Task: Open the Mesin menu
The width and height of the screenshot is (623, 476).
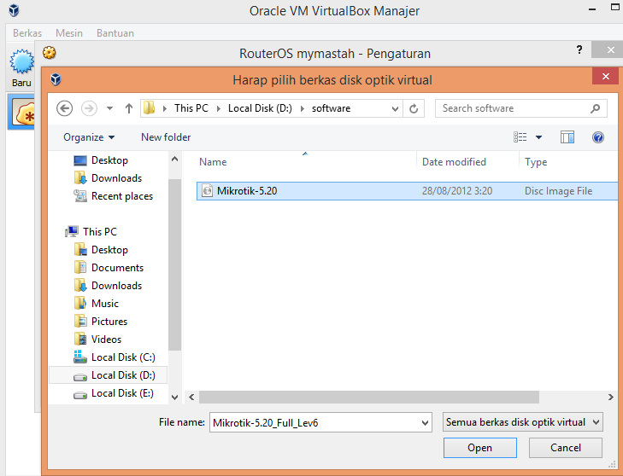Action: point(69,33)
